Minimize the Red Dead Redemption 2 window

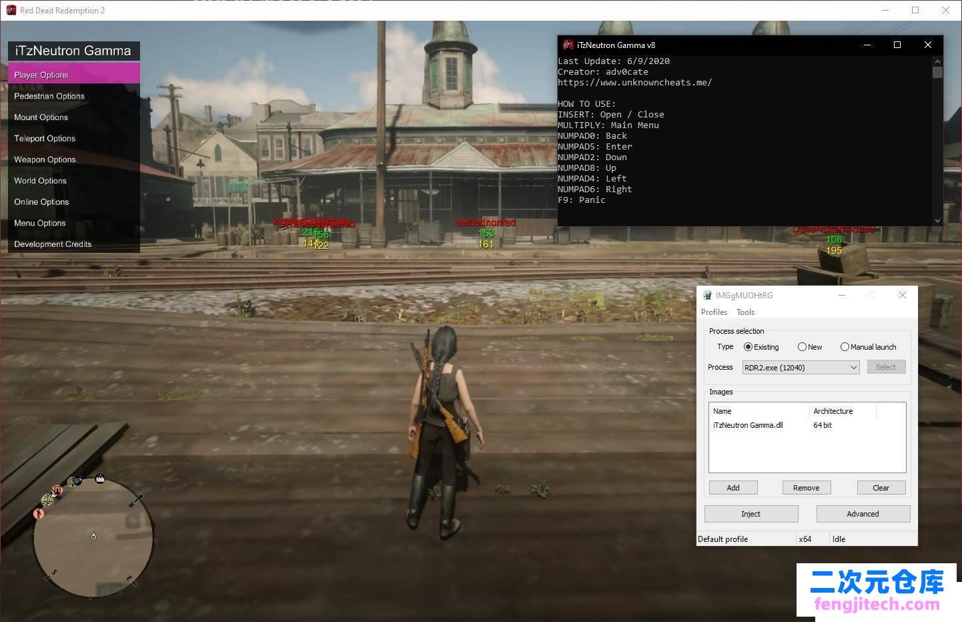pos(885,10)
